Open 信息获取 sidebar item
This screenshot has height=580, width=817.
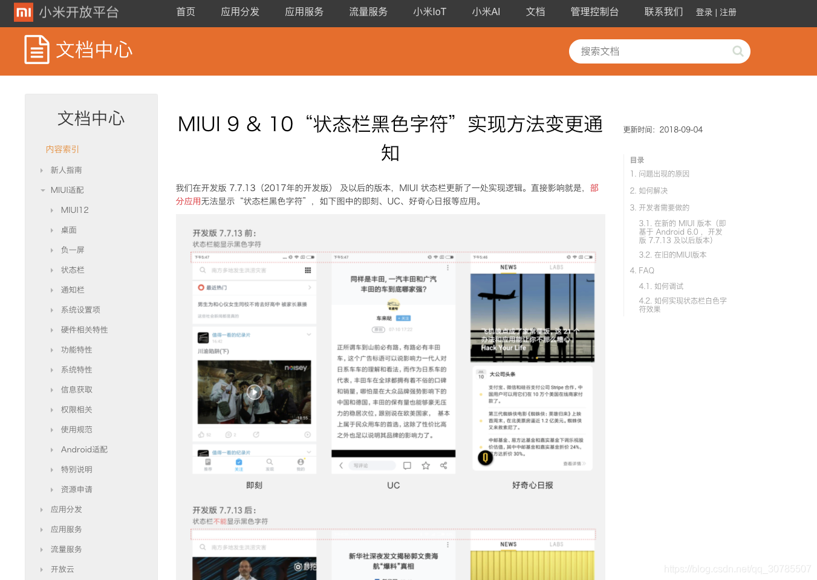(77, 389)
